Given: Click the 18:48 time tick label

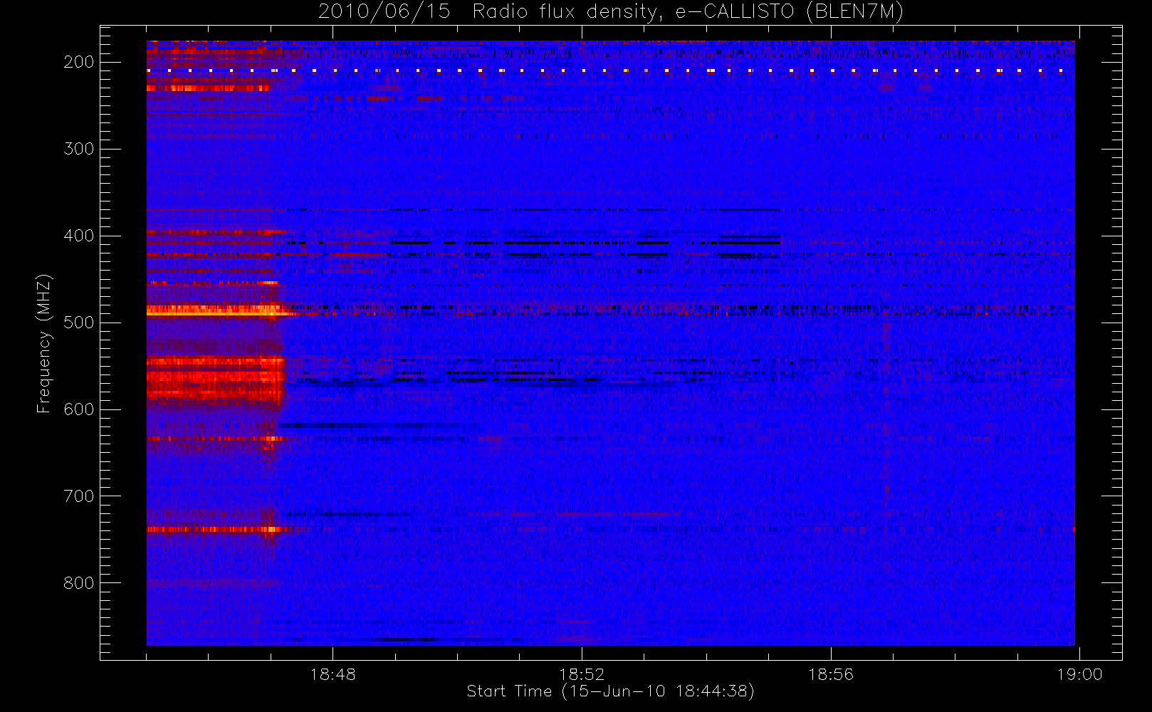Looking at the screenshot, I should tap(332, 674).
